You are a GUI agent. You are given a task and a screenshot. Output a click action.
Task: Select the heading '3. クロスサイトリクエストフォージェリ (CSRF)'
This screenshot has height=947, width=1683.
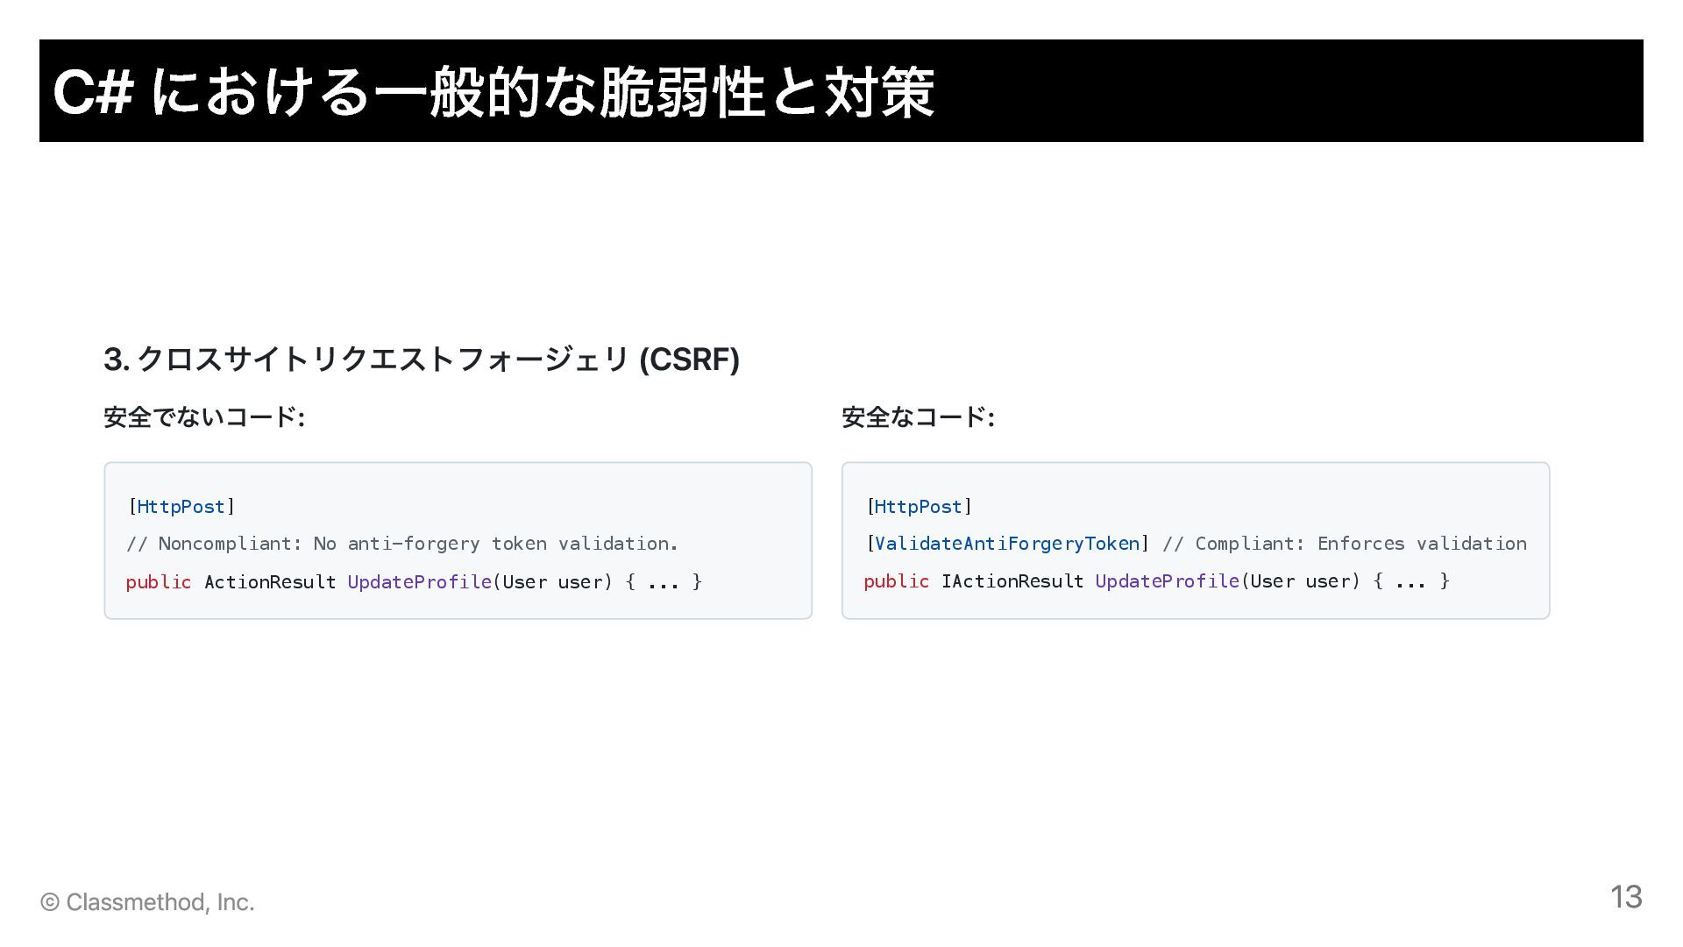[422, 360]
